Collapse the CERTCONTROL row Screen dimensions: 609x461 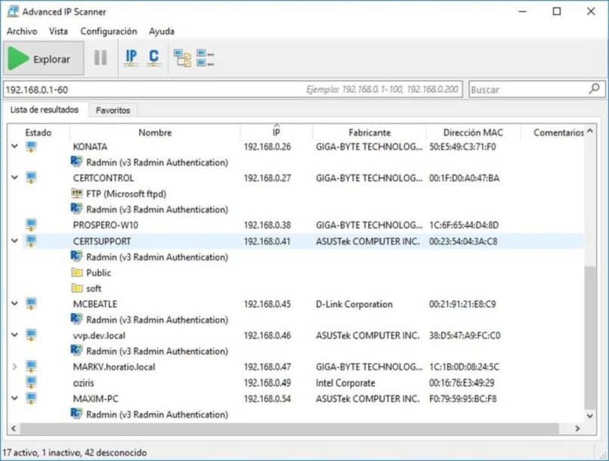pyautogui.click(x=15, y=178)
